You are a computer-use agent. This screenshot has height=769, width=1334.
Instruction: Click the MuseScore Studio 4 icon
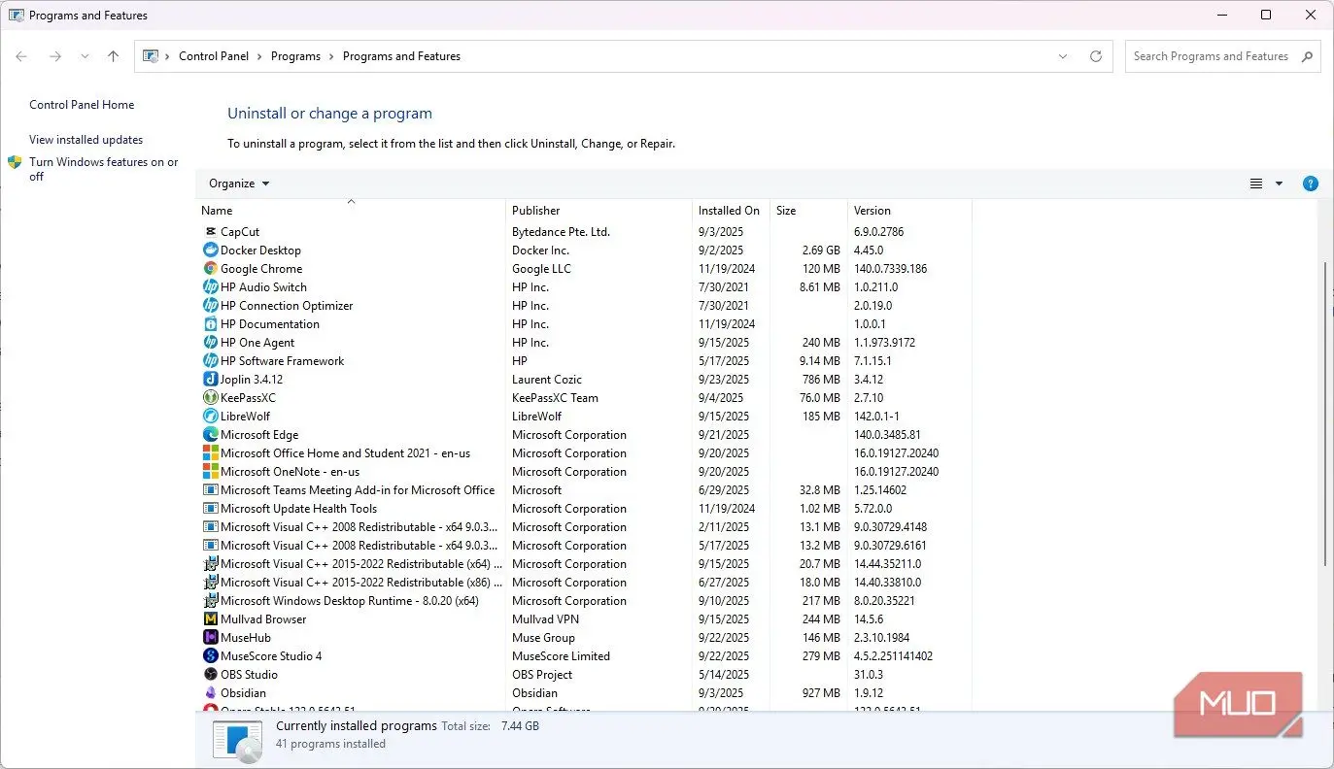coord(211,656)
